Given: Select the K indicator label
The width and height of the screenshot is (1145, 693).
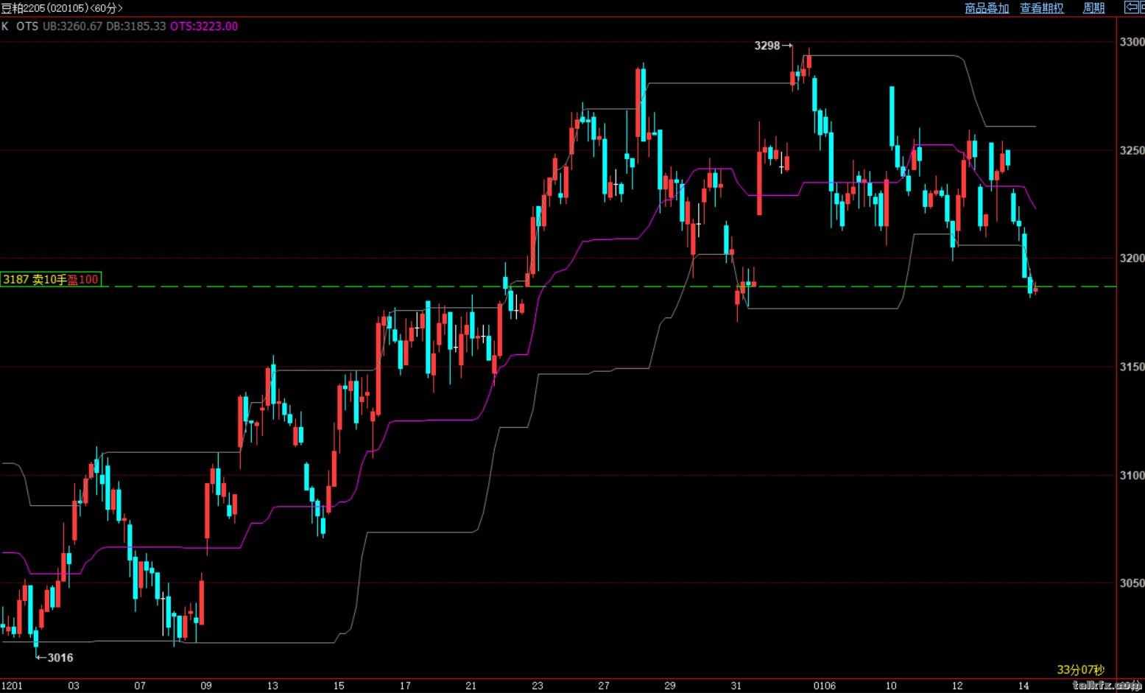Looking at the screenshot, I should (5, 27).
